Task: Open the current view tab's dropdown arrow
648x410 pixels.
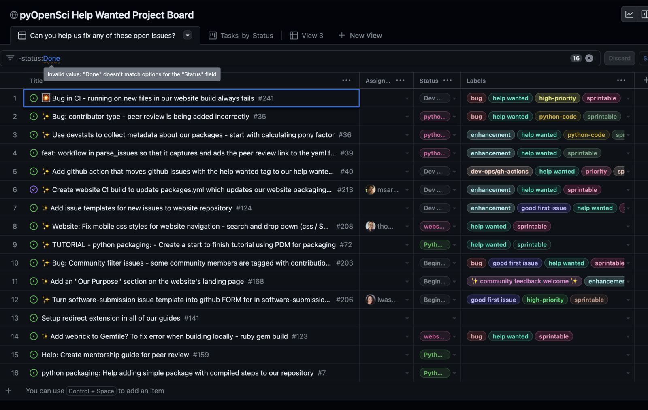Action: click(x=188, y=35)
